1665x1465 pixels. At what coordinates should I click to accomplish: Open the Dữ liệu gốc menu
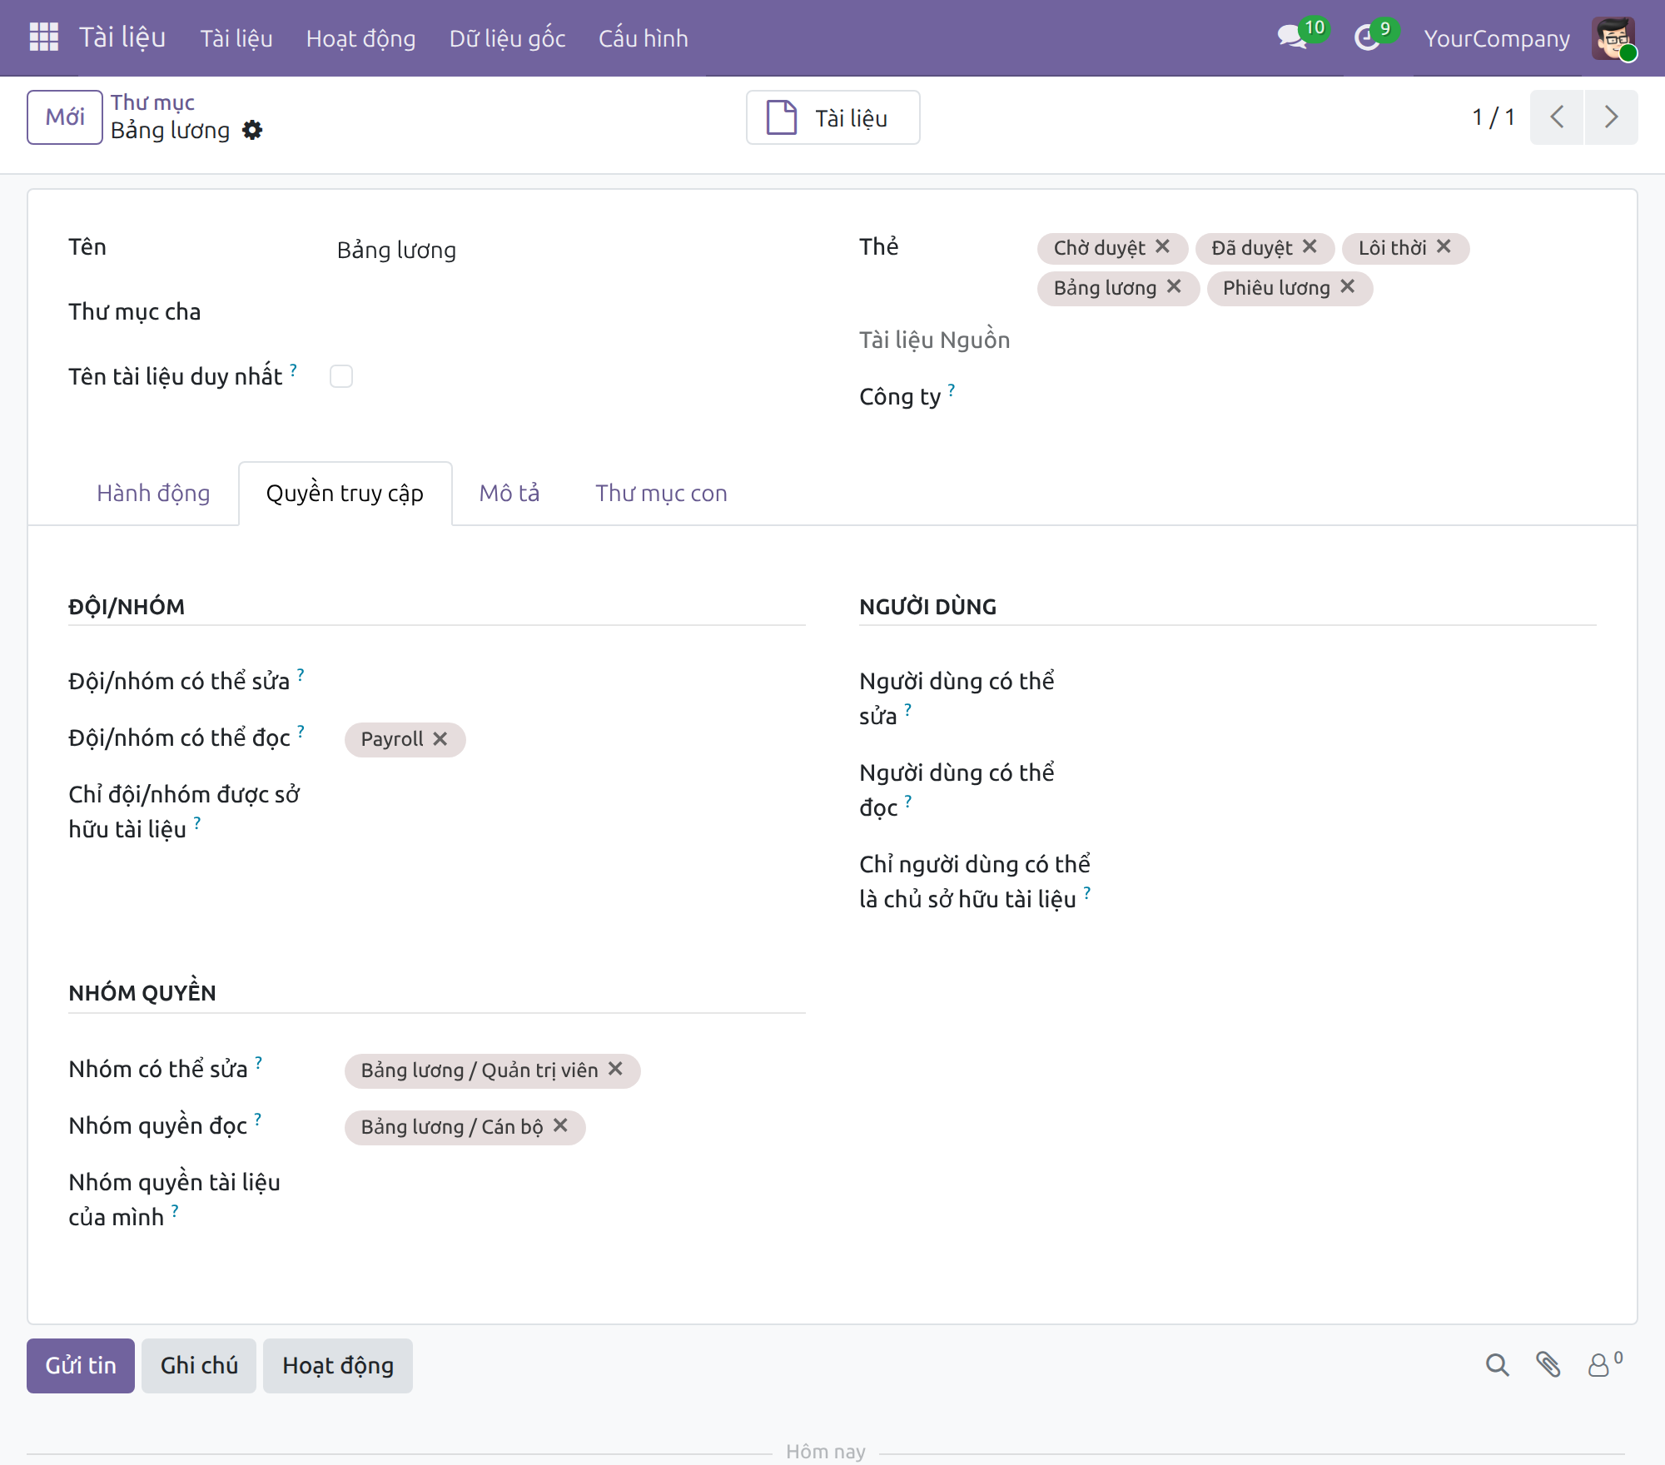tap(507, 38)
